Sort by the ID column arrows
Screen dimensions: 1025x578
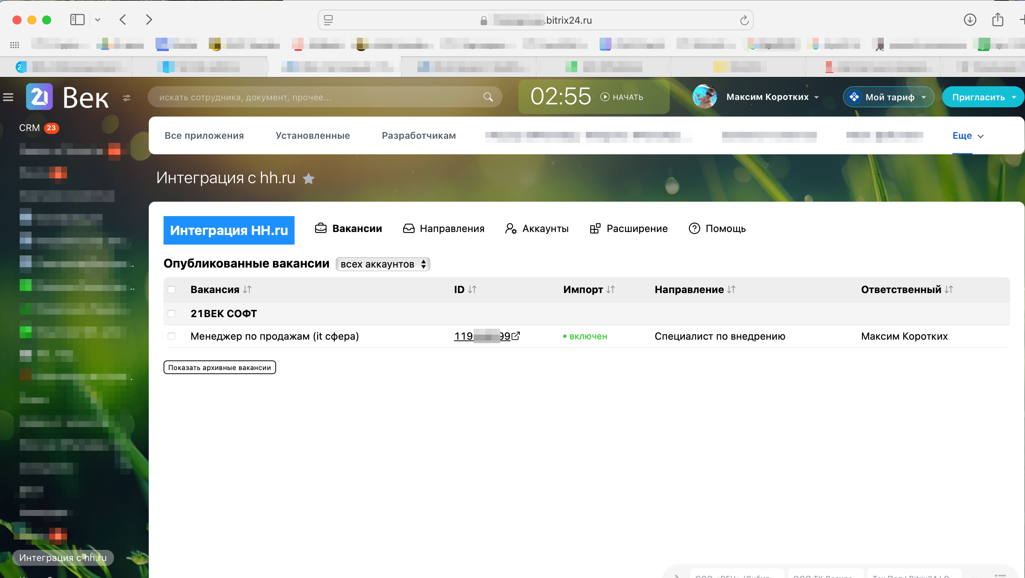tap(472, 289)
